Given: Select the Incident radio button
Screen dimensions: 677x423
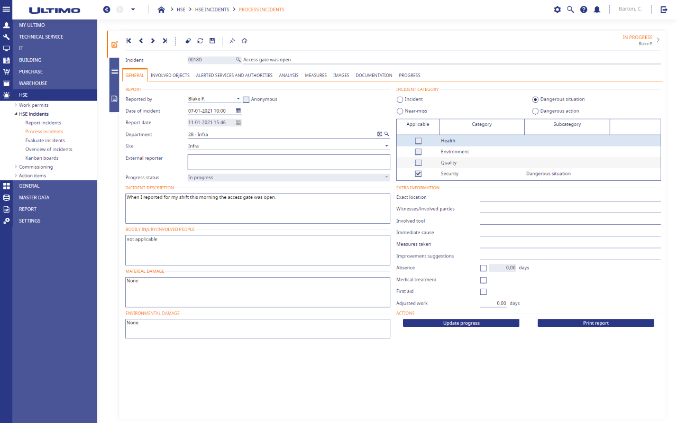Looking at the screenshot, I should 400,99.
